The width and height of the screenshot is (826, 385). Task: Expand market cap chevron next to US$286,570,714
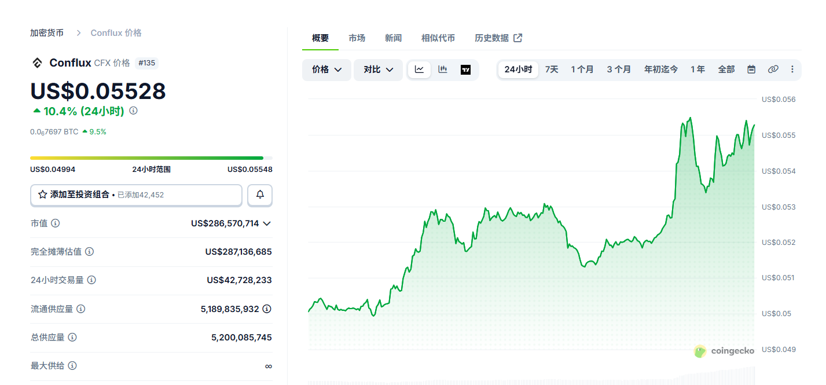pos(267,223)
